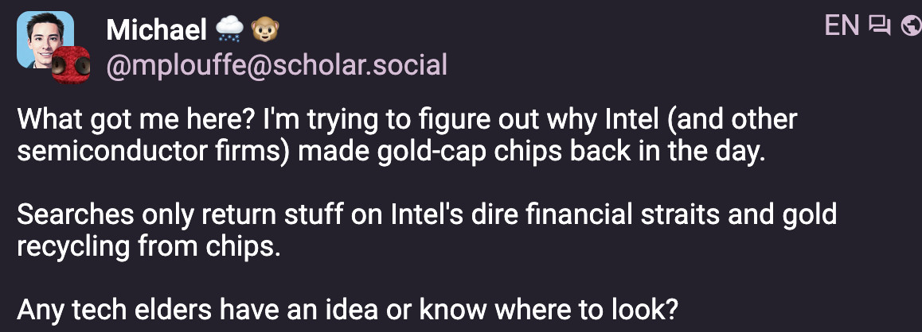
Task: Click the globe public visibility icon
Action: (x=910, y=26)
